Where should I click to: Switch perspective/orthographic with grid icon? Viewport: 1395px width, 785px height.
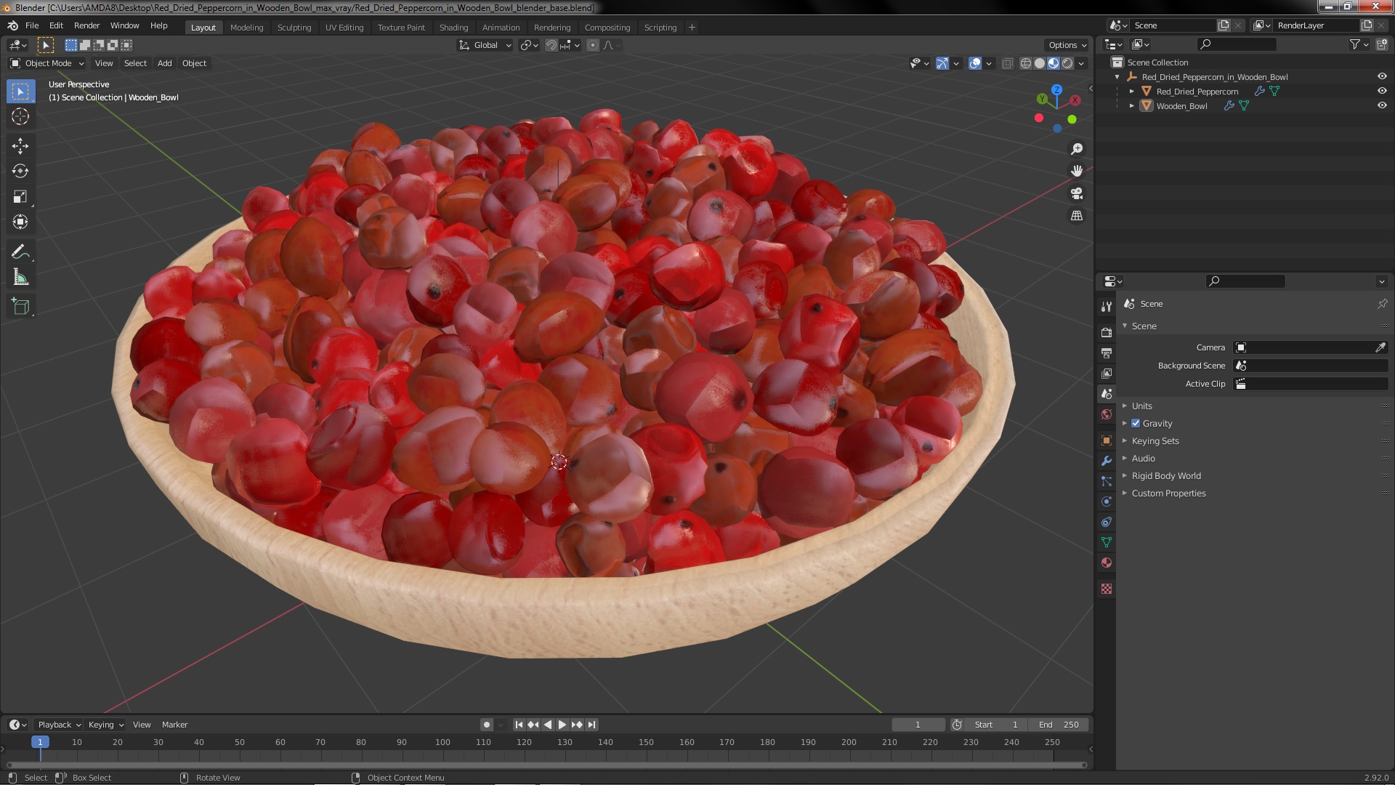click(x=1077, y=216)
